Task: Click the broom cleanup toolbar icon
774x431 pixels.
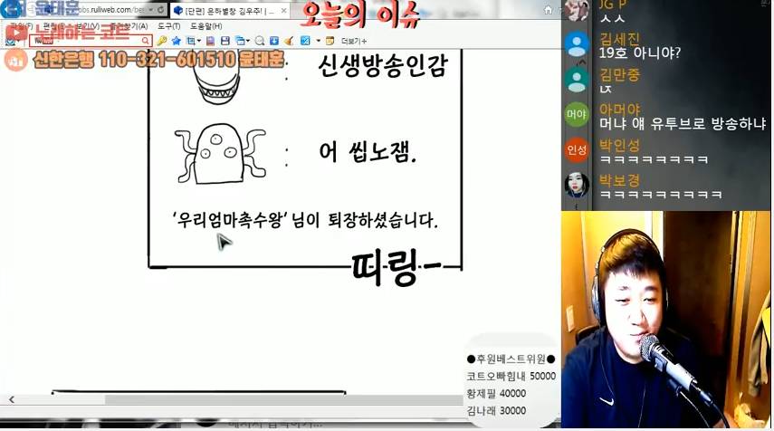Action: pos(289,41)
